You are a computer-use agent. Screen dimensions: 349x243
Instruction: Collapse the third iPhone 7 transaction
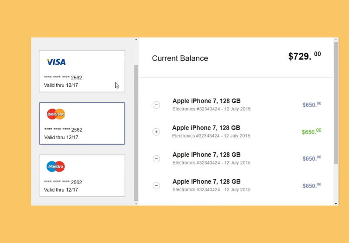[156, 159]
